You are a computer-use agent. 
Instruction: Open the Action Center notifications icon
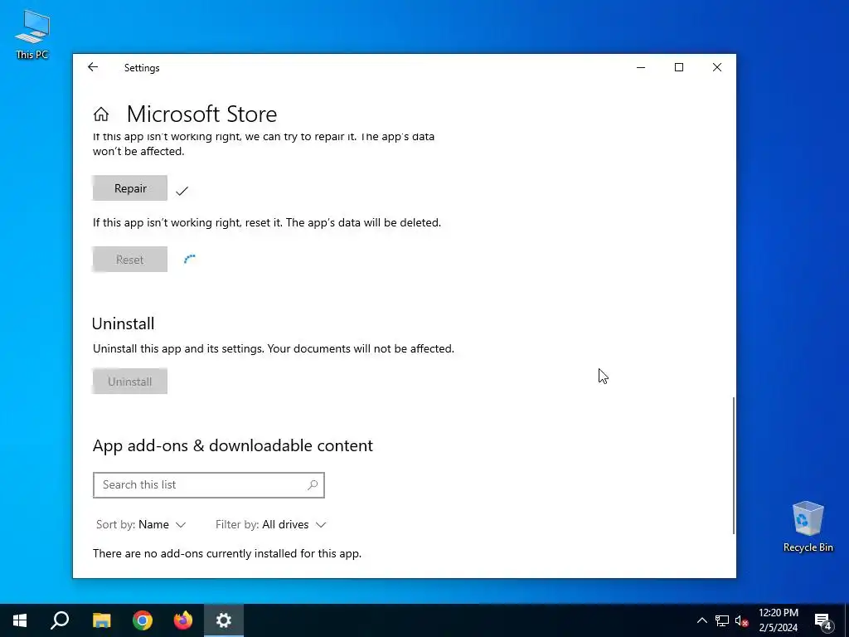(822, 620)
